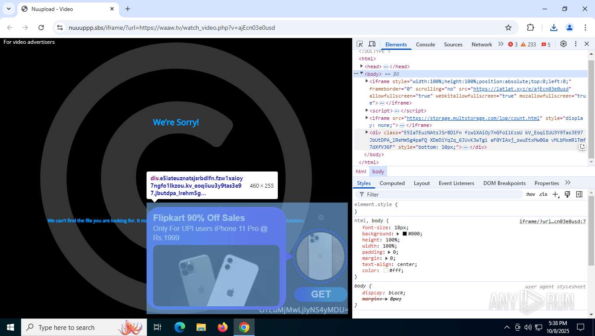Toggle :hov element state panel
This screenshot has width=595, height=336.
(x=530, y=194)
